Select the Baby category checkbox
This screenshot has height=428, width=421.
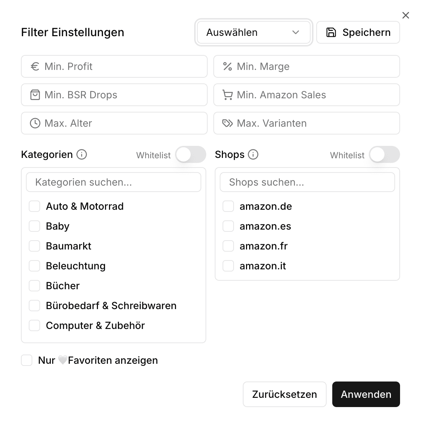point(34,226)
